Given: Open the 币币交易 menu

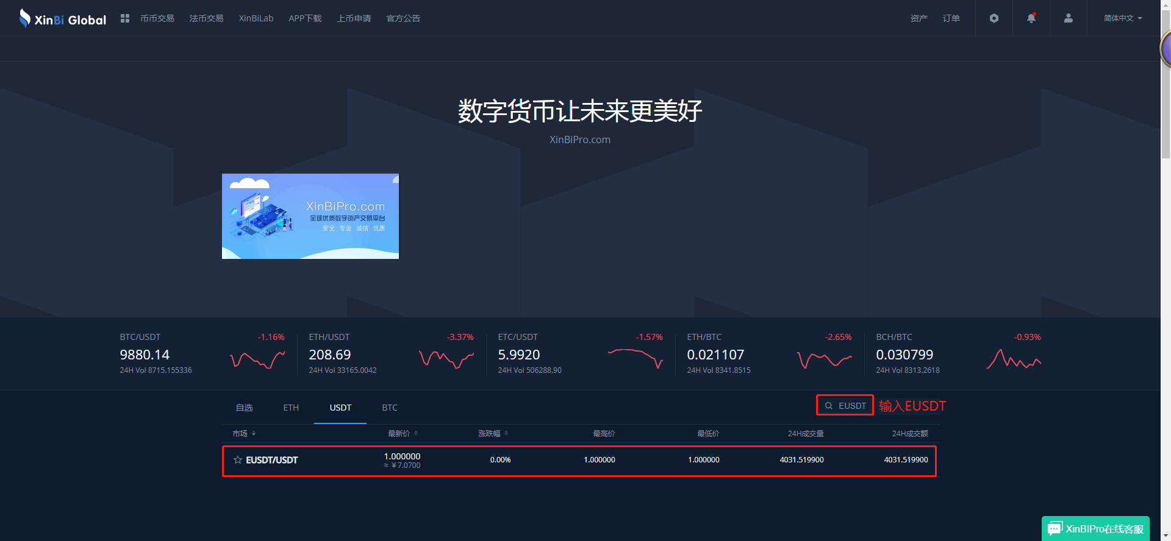Looking at the screenshot, I should pyautogui.click(x=157, y=18).
